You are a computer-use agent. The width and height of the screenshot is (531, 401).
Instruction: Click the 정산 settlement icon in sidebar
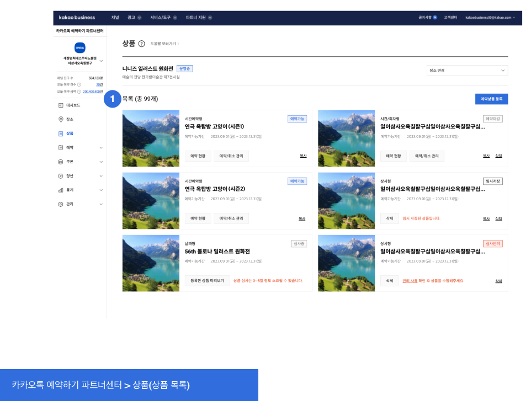(61, 176)
